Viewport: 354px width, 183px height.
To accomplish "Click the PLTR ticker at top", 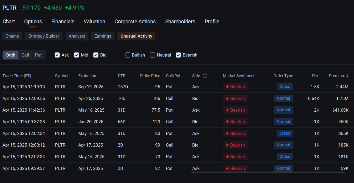I will point(10,8).
